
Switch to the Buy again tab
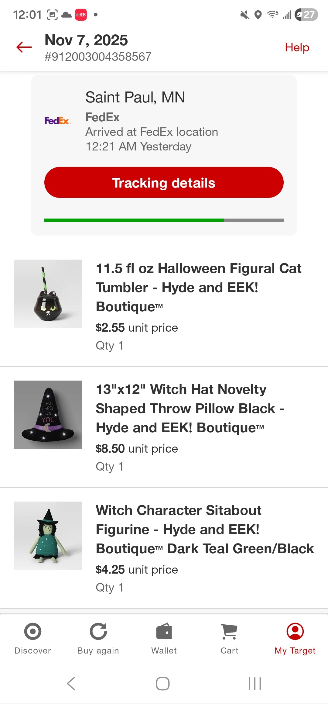pos(98,638)
